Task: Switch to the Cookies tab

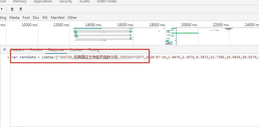Action: tap(76, 50)
